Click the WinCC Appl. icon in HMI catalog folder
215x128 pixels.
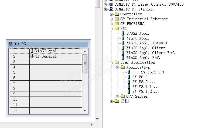pos(123,38)
